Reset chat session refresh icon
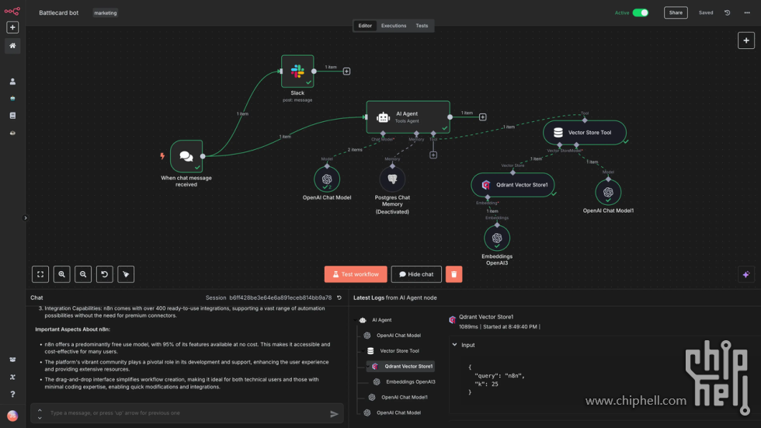Viewport: 761px width, 428px height. pyautogui.click(x=339, y=298)
